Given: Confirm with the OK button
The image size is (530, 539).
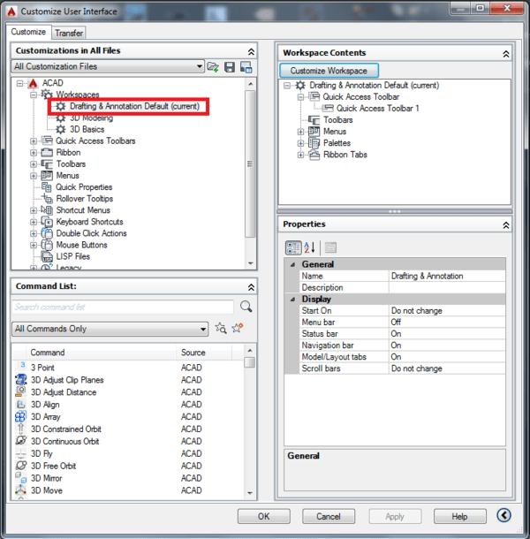Looking at the screenshot, I should coord(263,516).
